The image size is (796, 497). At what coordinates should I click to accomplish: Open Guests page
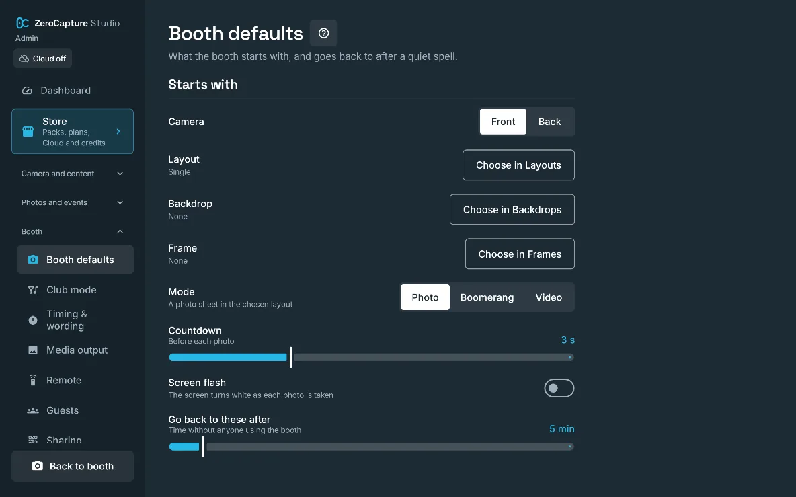click(x=76, y=410)
